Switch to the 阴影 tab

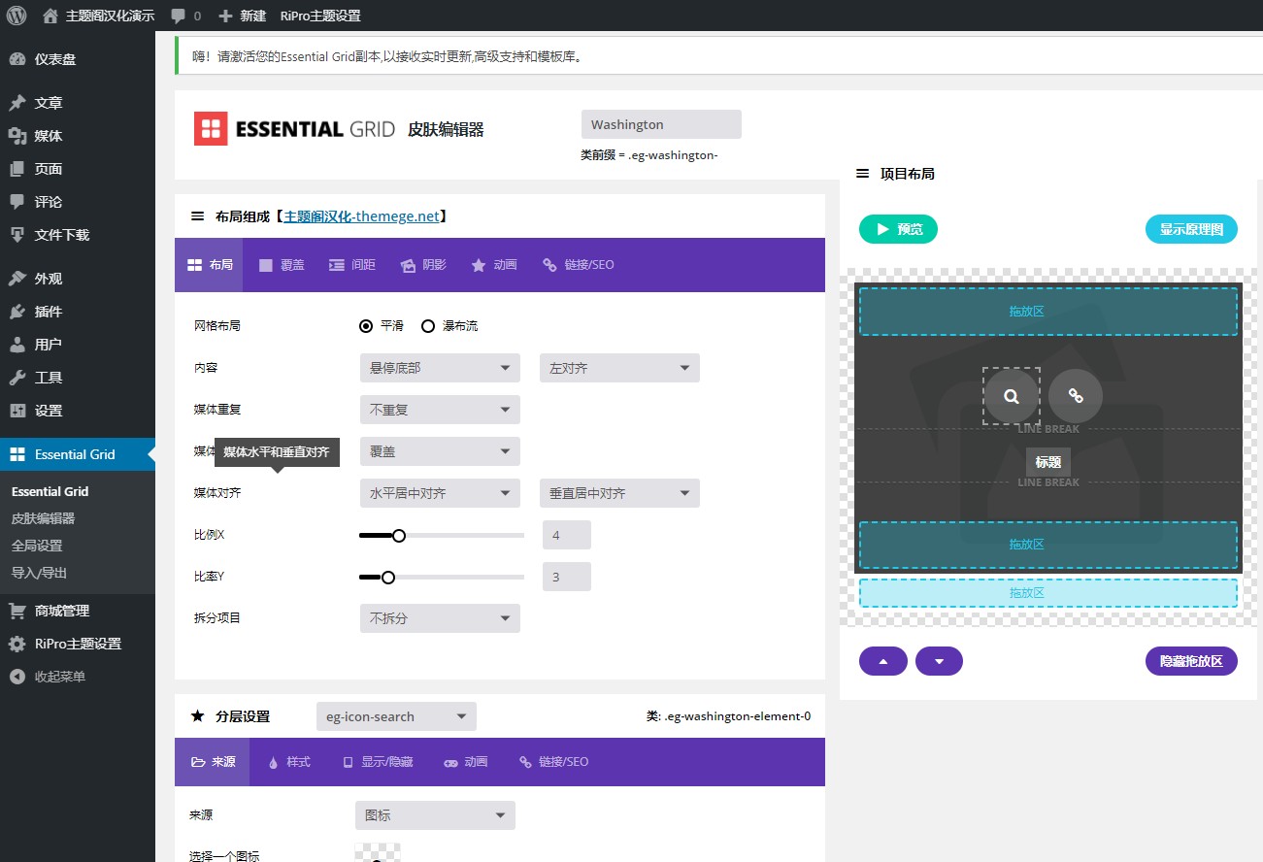[x=422, y=265]
